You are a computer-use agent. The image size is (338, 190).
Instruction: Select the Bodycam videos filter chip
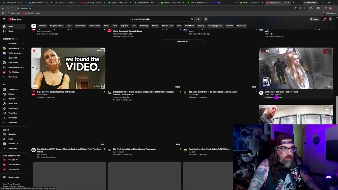(57, 26)
